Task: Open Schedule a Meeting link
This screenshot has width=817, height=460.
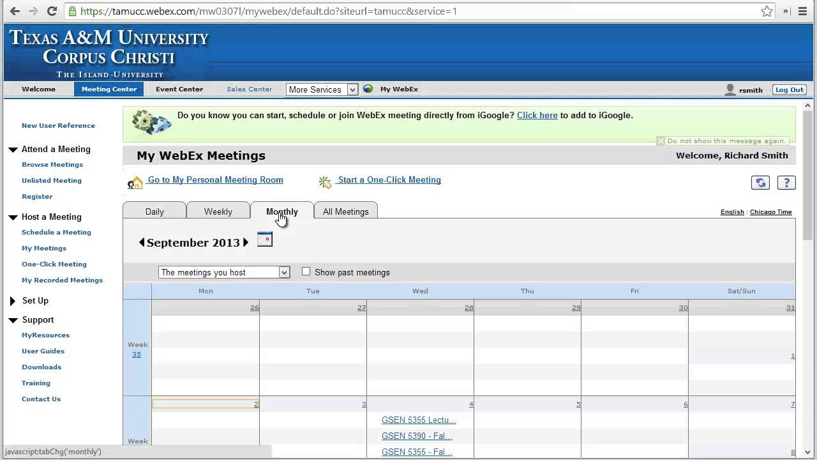Action: 56,233
